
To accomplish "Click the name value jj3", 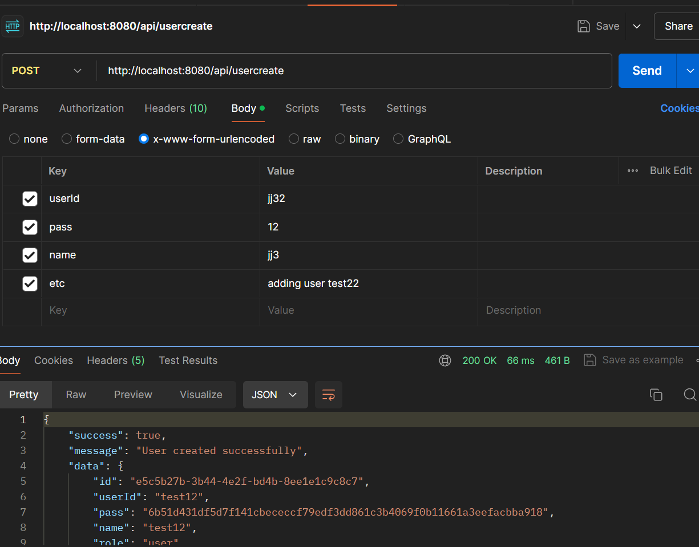I will 273,255.
